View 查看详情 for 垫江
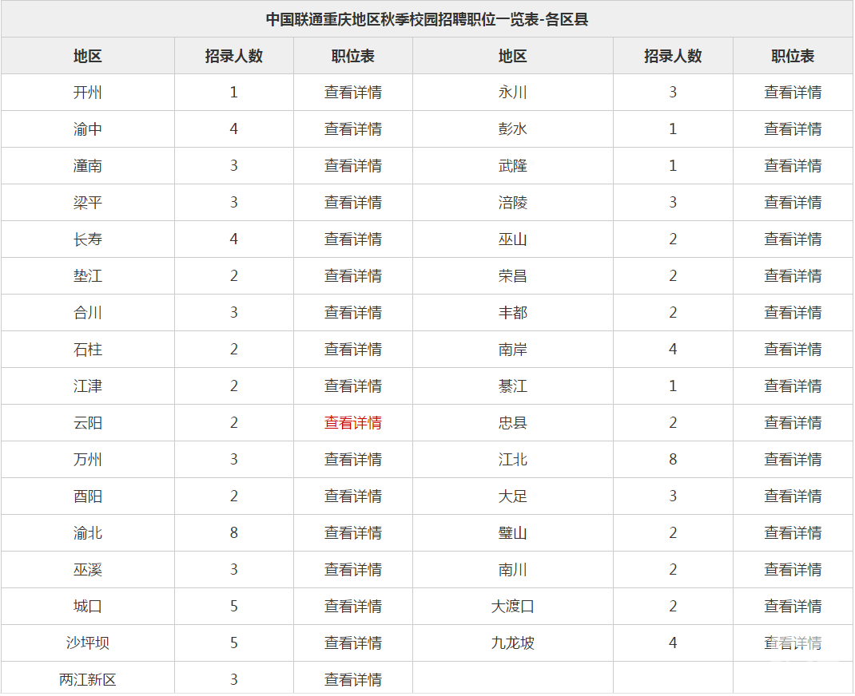 coord(353,276)
